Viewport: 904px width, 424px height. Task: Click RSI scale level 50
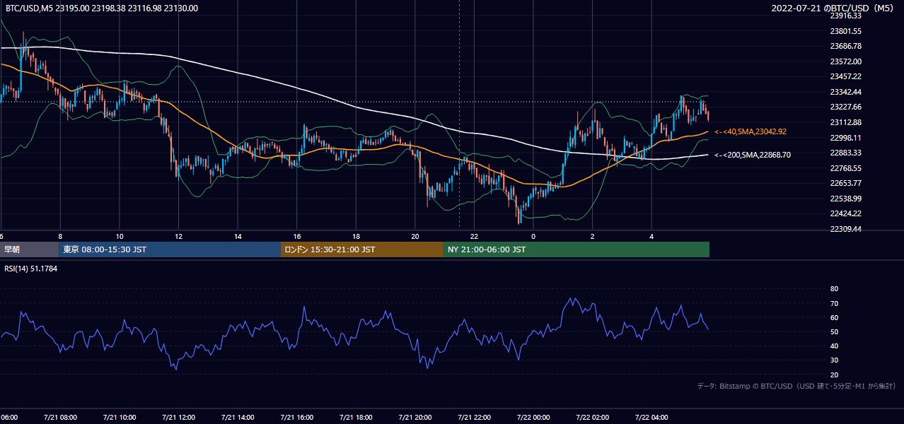point(834,331)
